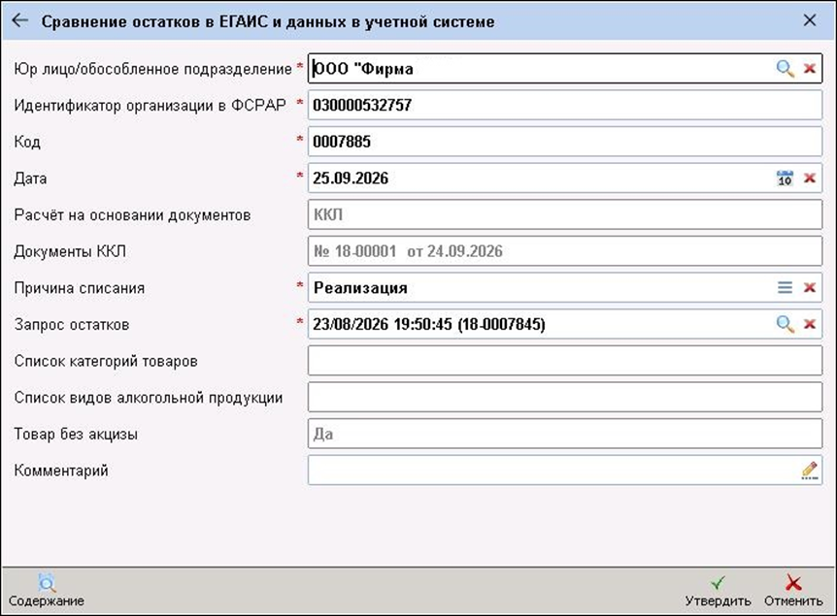Clear the Запрос остатков field
The width and height of the screenshot is (837, 616).
point(809,324)
